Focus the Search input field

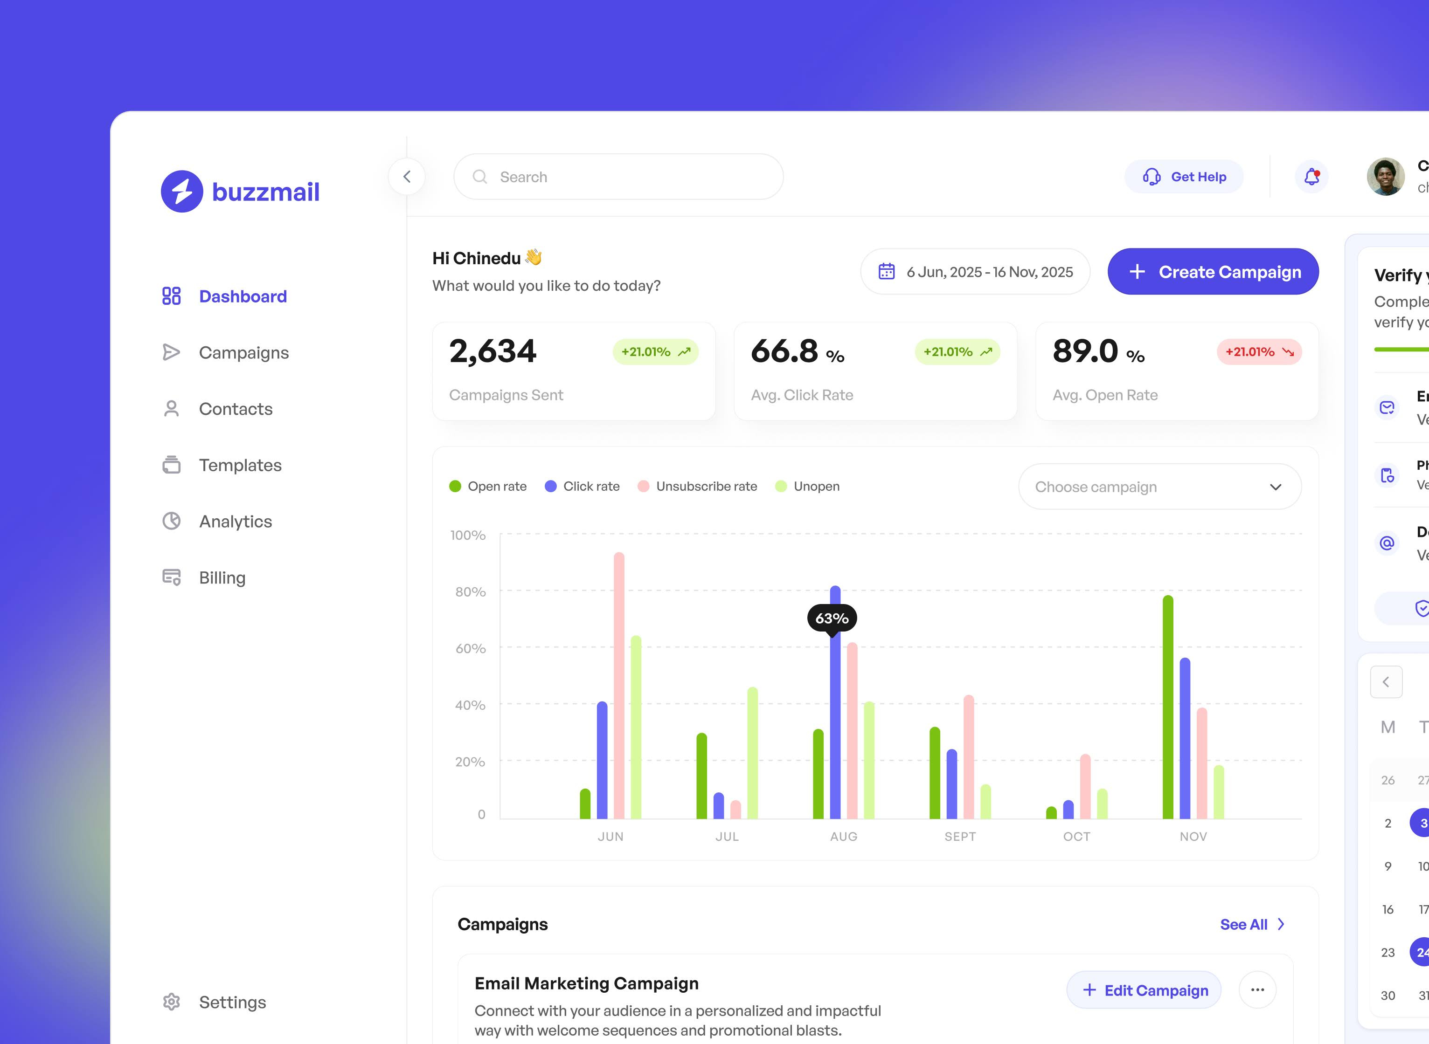632,177
